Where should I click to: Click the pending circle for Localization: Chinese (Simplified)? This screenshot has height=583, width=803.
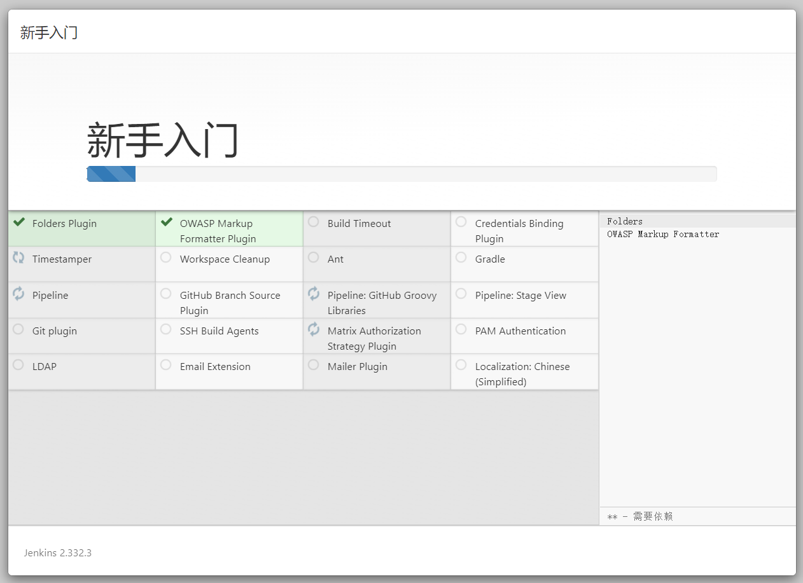click(x=461, y=365)
